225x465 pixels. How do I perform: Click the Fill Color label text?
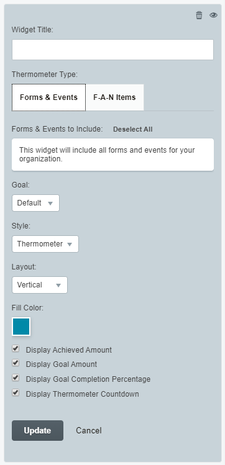point(27,308)
